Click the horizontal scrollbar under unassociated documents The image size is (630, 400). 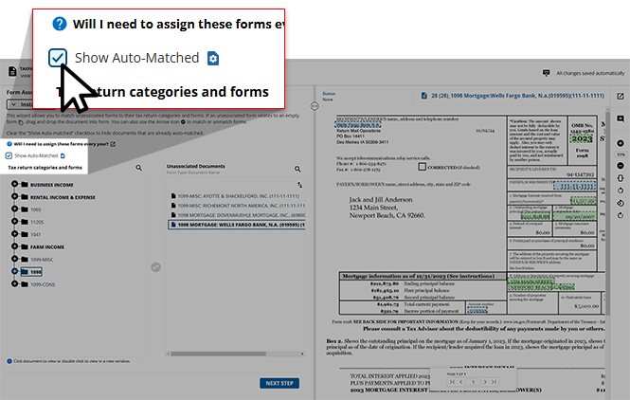(x=218, y=354)
